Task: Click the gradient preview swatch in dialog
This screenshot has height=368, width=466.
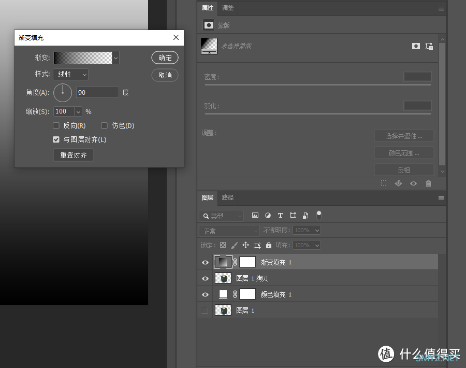Action: (x=83, y=58)
